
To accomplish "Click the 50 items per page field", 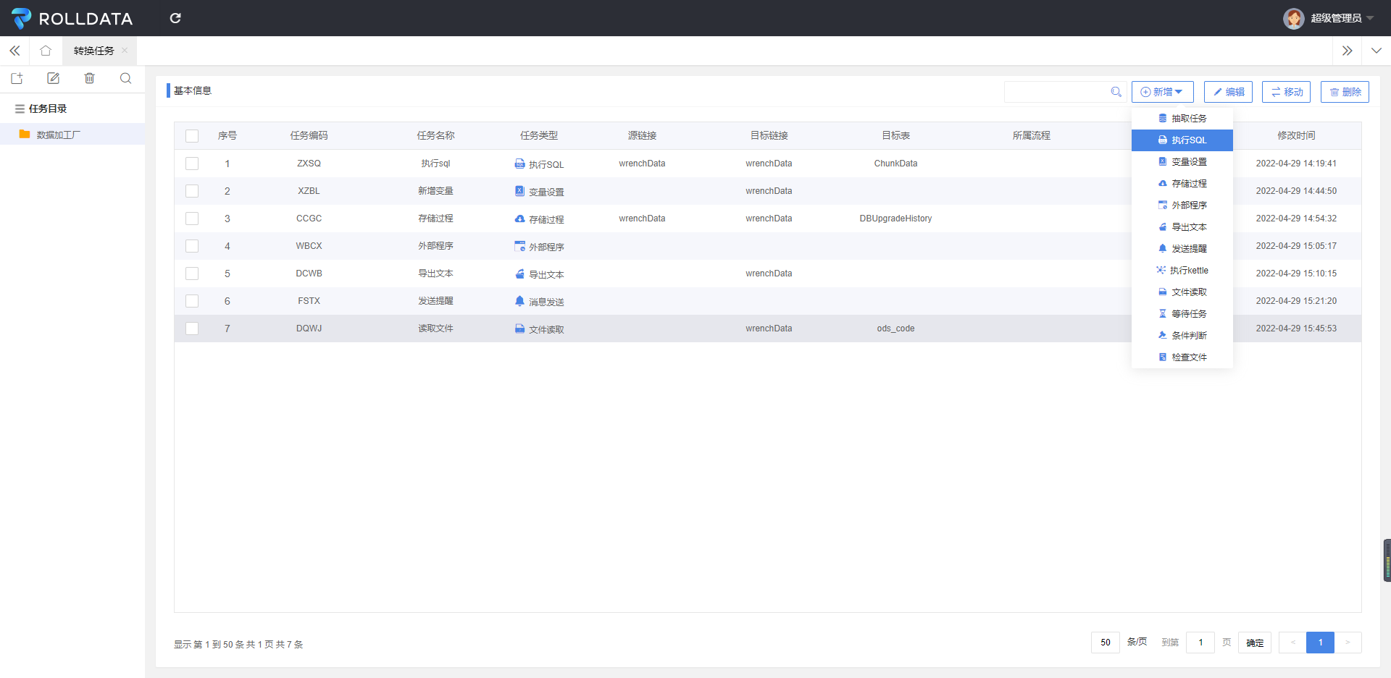I will [x=1106, y=643].
